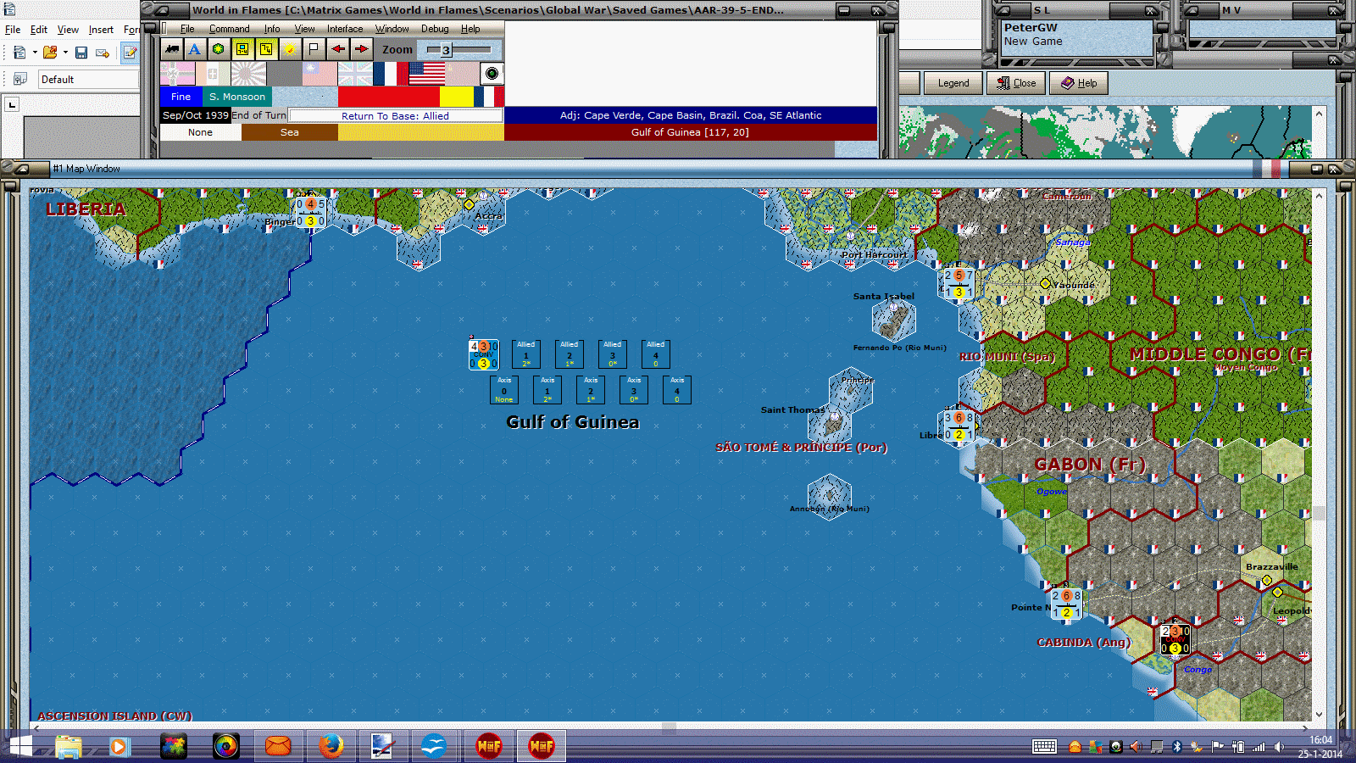Viewport: 1356px width, 763px height.
Task: Open the Interface menu
Action: (345, 29)
